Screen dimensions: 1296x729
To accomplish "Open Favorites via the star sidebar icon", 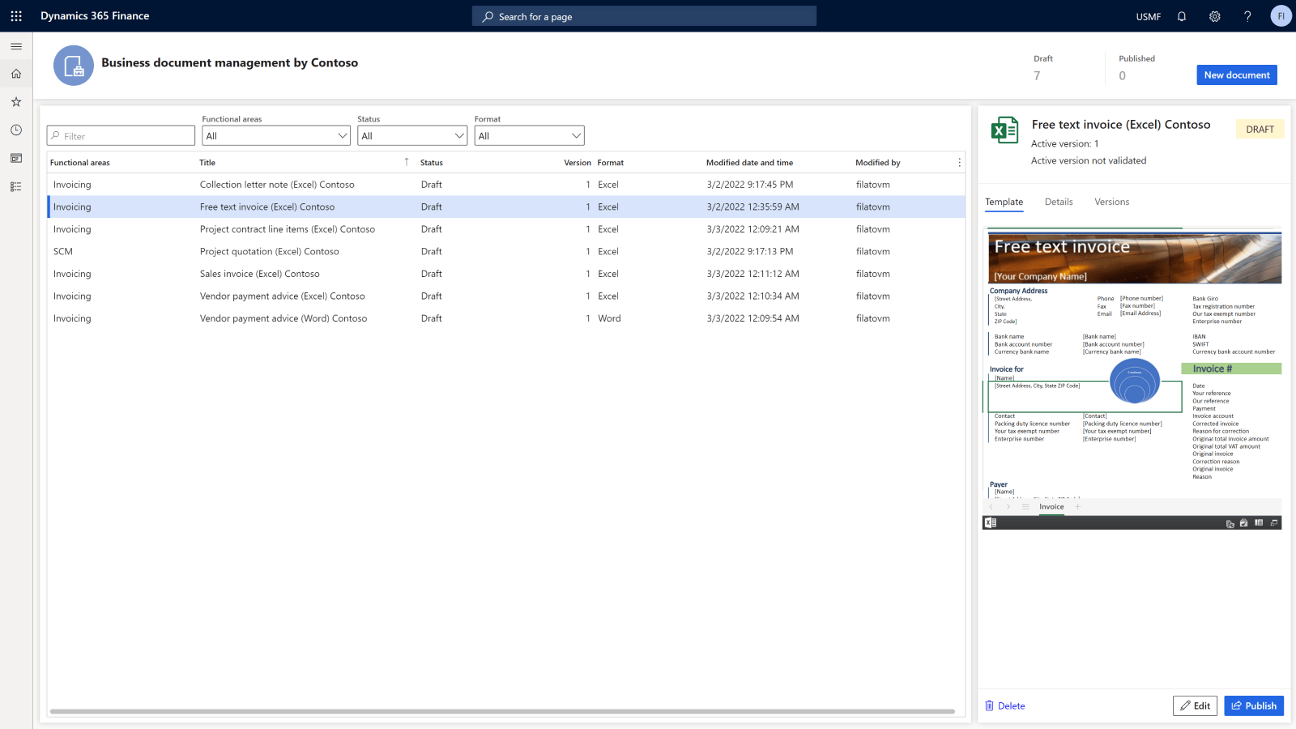I will pyautogui.click(x=15, y=101).
